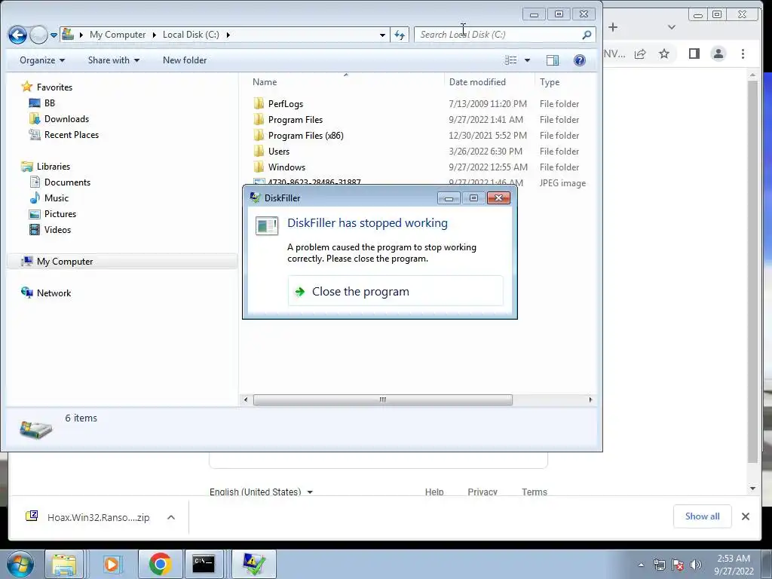772x579 pixels.
Task: Click the Privacy link in Chrome page
Action: 482,492
